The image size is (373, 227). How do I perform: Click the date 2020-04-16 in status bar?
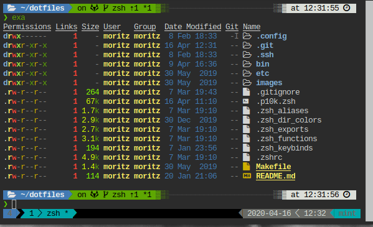[x=269, y=213]
